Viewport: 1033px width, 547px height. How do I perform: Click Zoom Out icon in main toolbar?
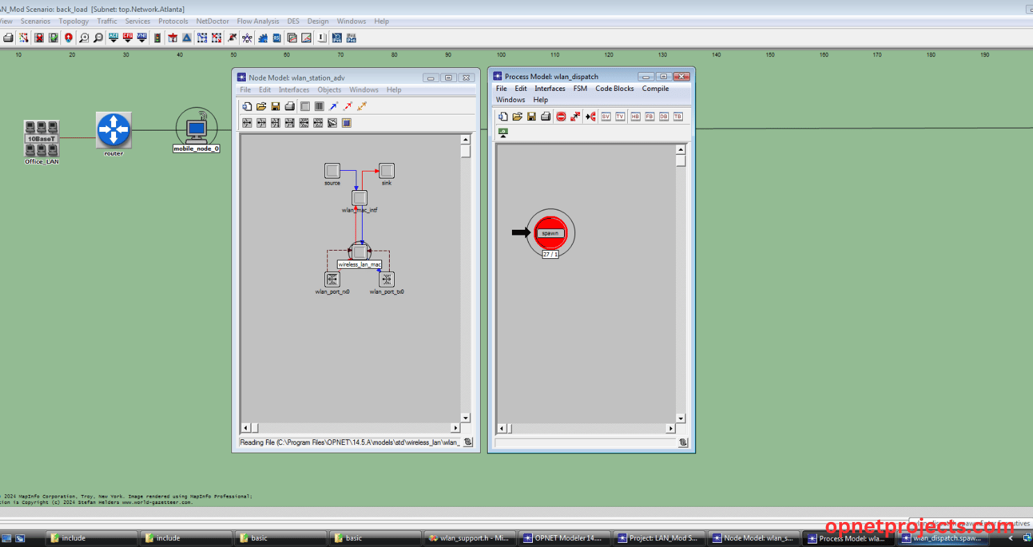click(x=98, y=37)
